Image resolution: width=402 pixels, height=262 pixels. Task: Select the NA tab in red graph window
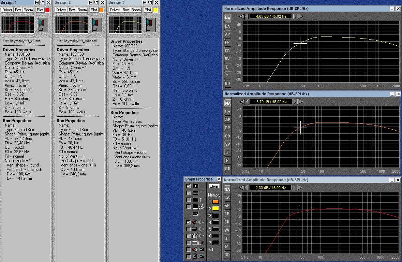pos(227,189)
